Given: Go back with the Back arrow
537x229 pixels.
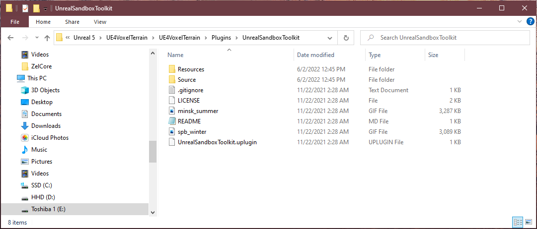Looking at the screenshot, I should (10, 38).
